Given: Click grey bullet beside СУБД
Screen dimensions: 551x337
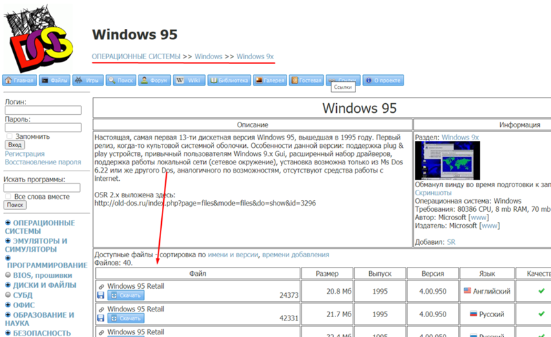Looking at the screenshot, I should coord(8,294).
